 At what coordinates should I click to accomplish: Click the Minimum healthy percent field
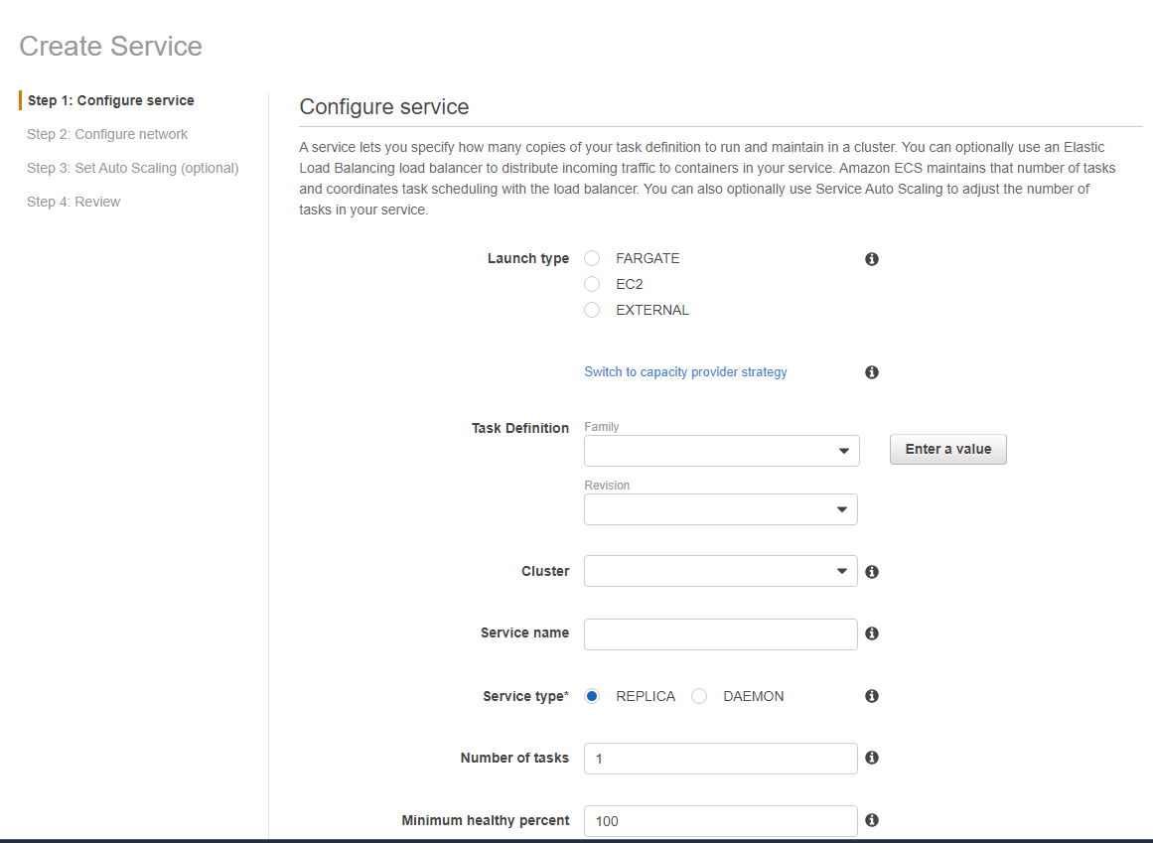click(x=721, y=821)
